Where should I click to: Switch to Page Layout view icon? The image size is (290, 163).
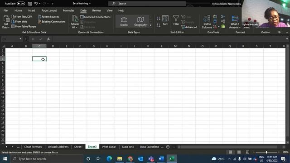click(239, 152)
